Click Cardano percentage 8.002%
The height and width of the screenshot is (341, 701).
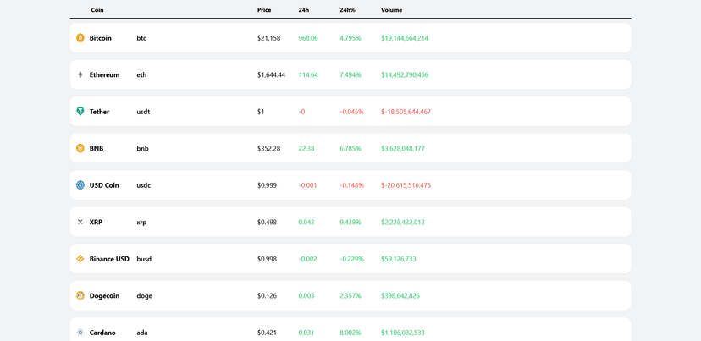pyautogui.click(x=350, y=332)
